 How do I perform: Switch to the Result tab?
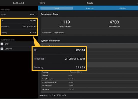pyautogui.click(x=57, y=8)
